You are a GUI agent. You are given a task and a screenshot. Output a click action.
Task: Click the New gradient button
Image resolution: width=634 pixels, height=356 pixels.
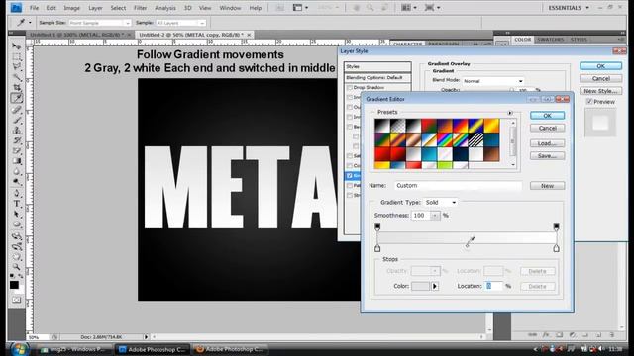pyautogui.click(x=547, y=186)
